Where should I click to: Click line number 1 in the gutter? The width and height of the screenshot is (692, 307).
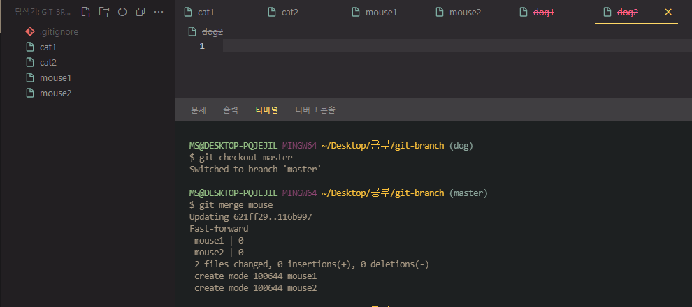[x=202, y=46]
